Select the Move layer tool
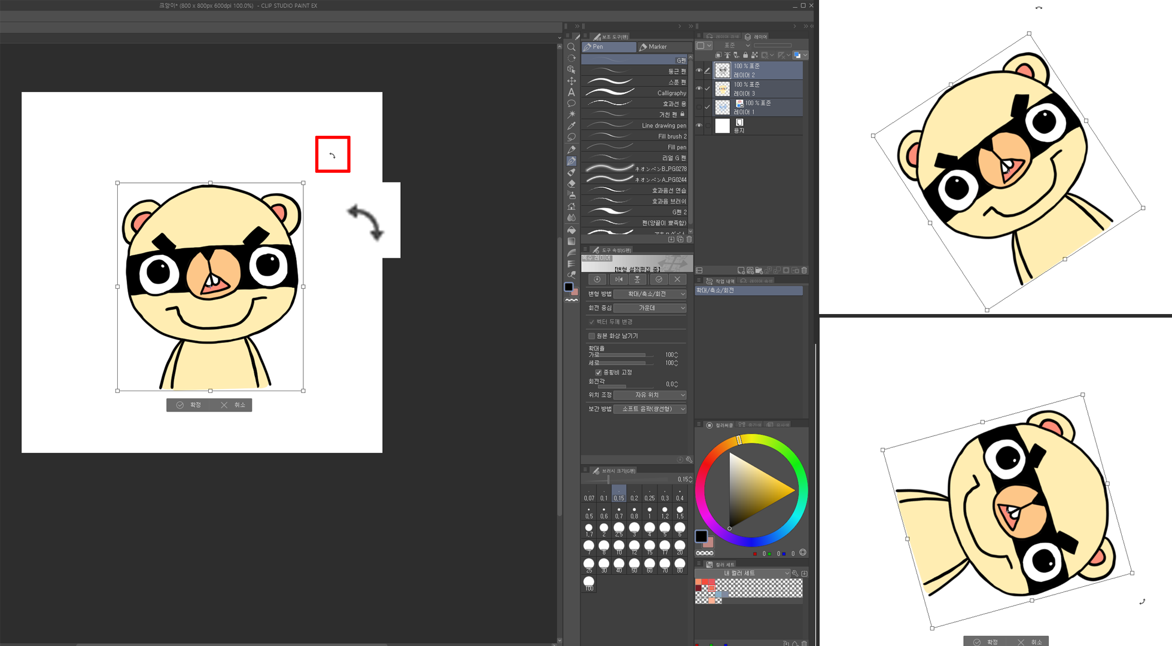 pyautogui.click(x=571, y=81)
